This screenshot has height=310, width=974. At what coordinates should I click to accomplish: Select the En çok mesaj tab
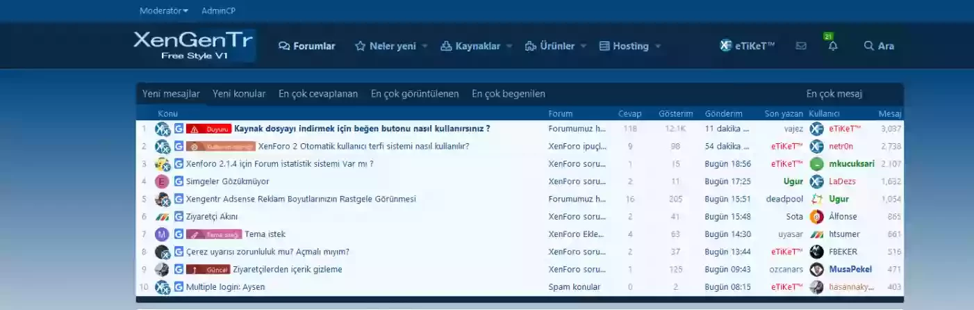pyautogui.click(x=834, y=94)
